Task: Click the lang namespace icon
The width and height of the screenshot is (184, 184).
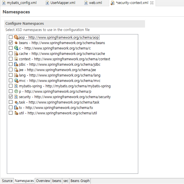Action: 16,75
